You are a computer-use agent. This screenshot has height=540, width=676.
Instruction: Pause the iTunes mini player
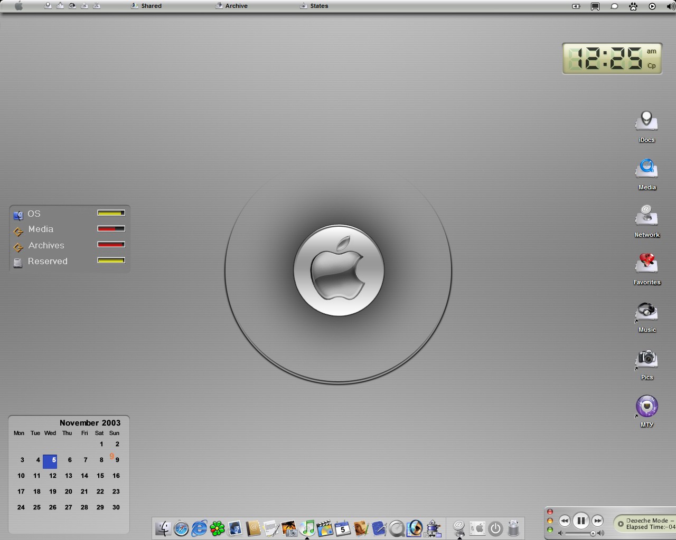[x=581, y=521]
